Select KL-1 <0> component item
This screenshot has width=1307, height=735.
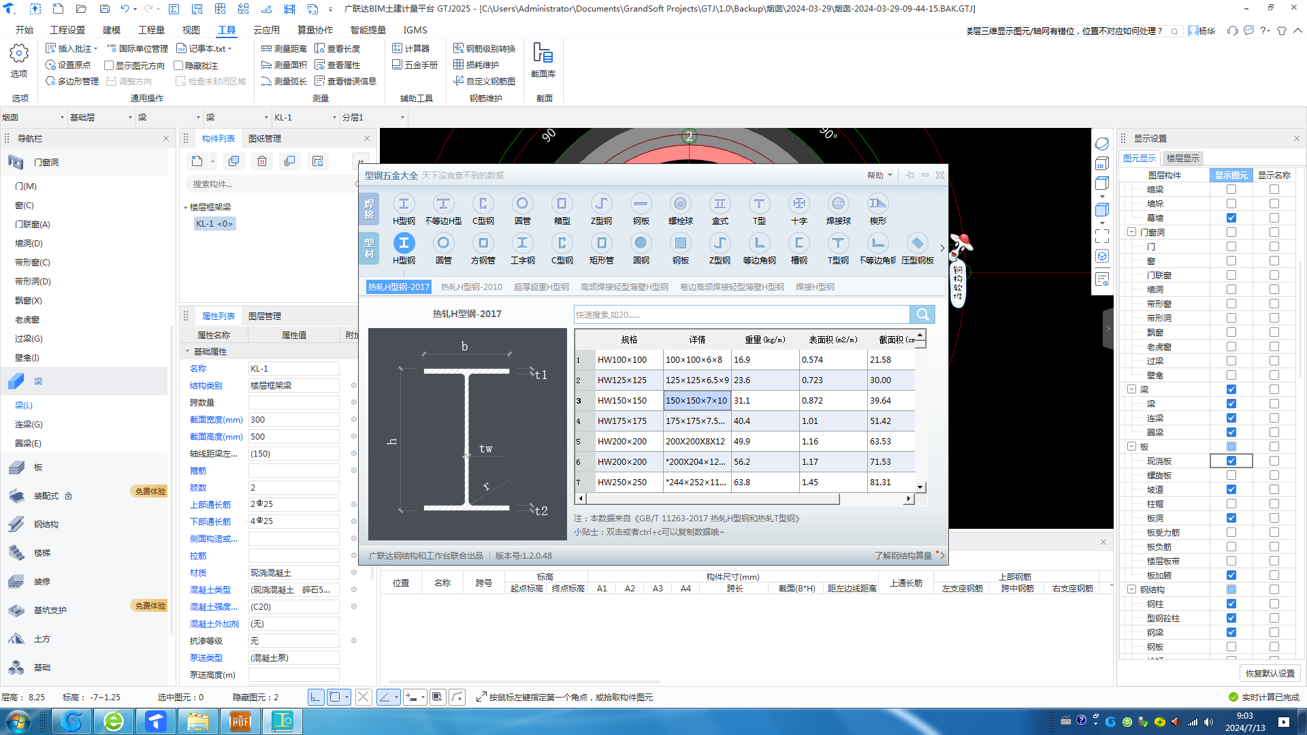pyautogui.click(x=214, y=224)
